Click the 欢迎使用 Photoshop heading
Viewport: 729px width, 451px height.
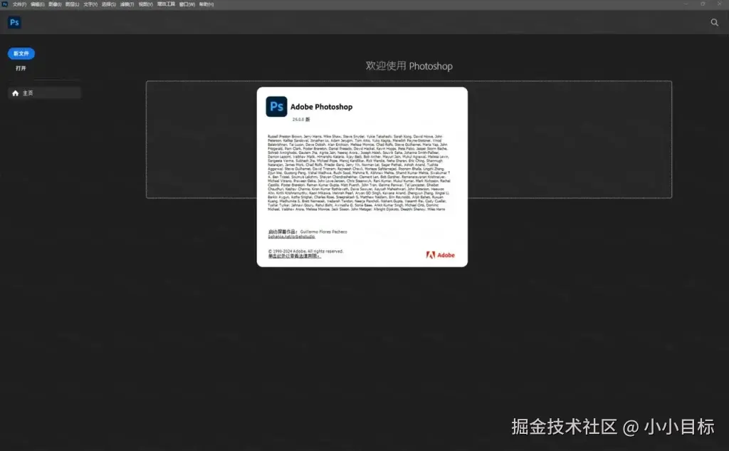pyautogui.click(x=409, y=66)
